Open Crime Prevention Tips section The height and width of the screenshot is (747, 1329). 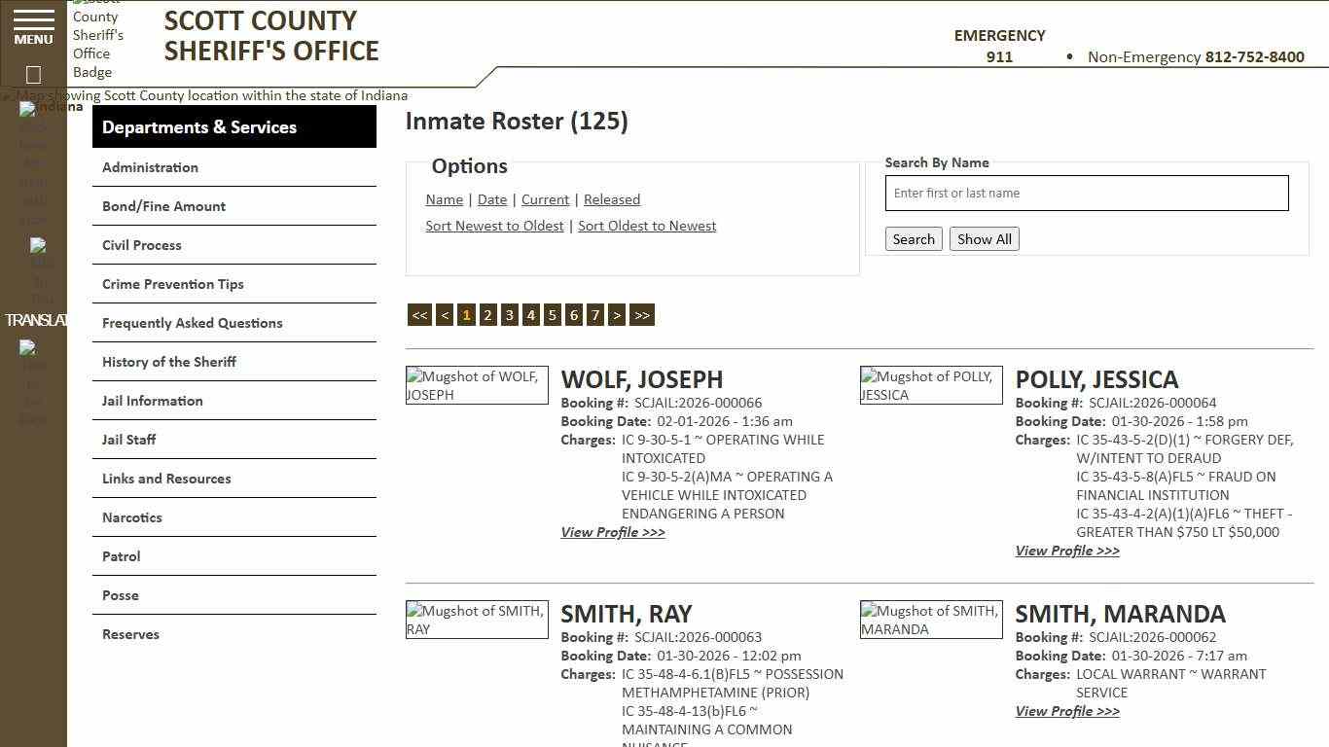(x=172, y=283)
